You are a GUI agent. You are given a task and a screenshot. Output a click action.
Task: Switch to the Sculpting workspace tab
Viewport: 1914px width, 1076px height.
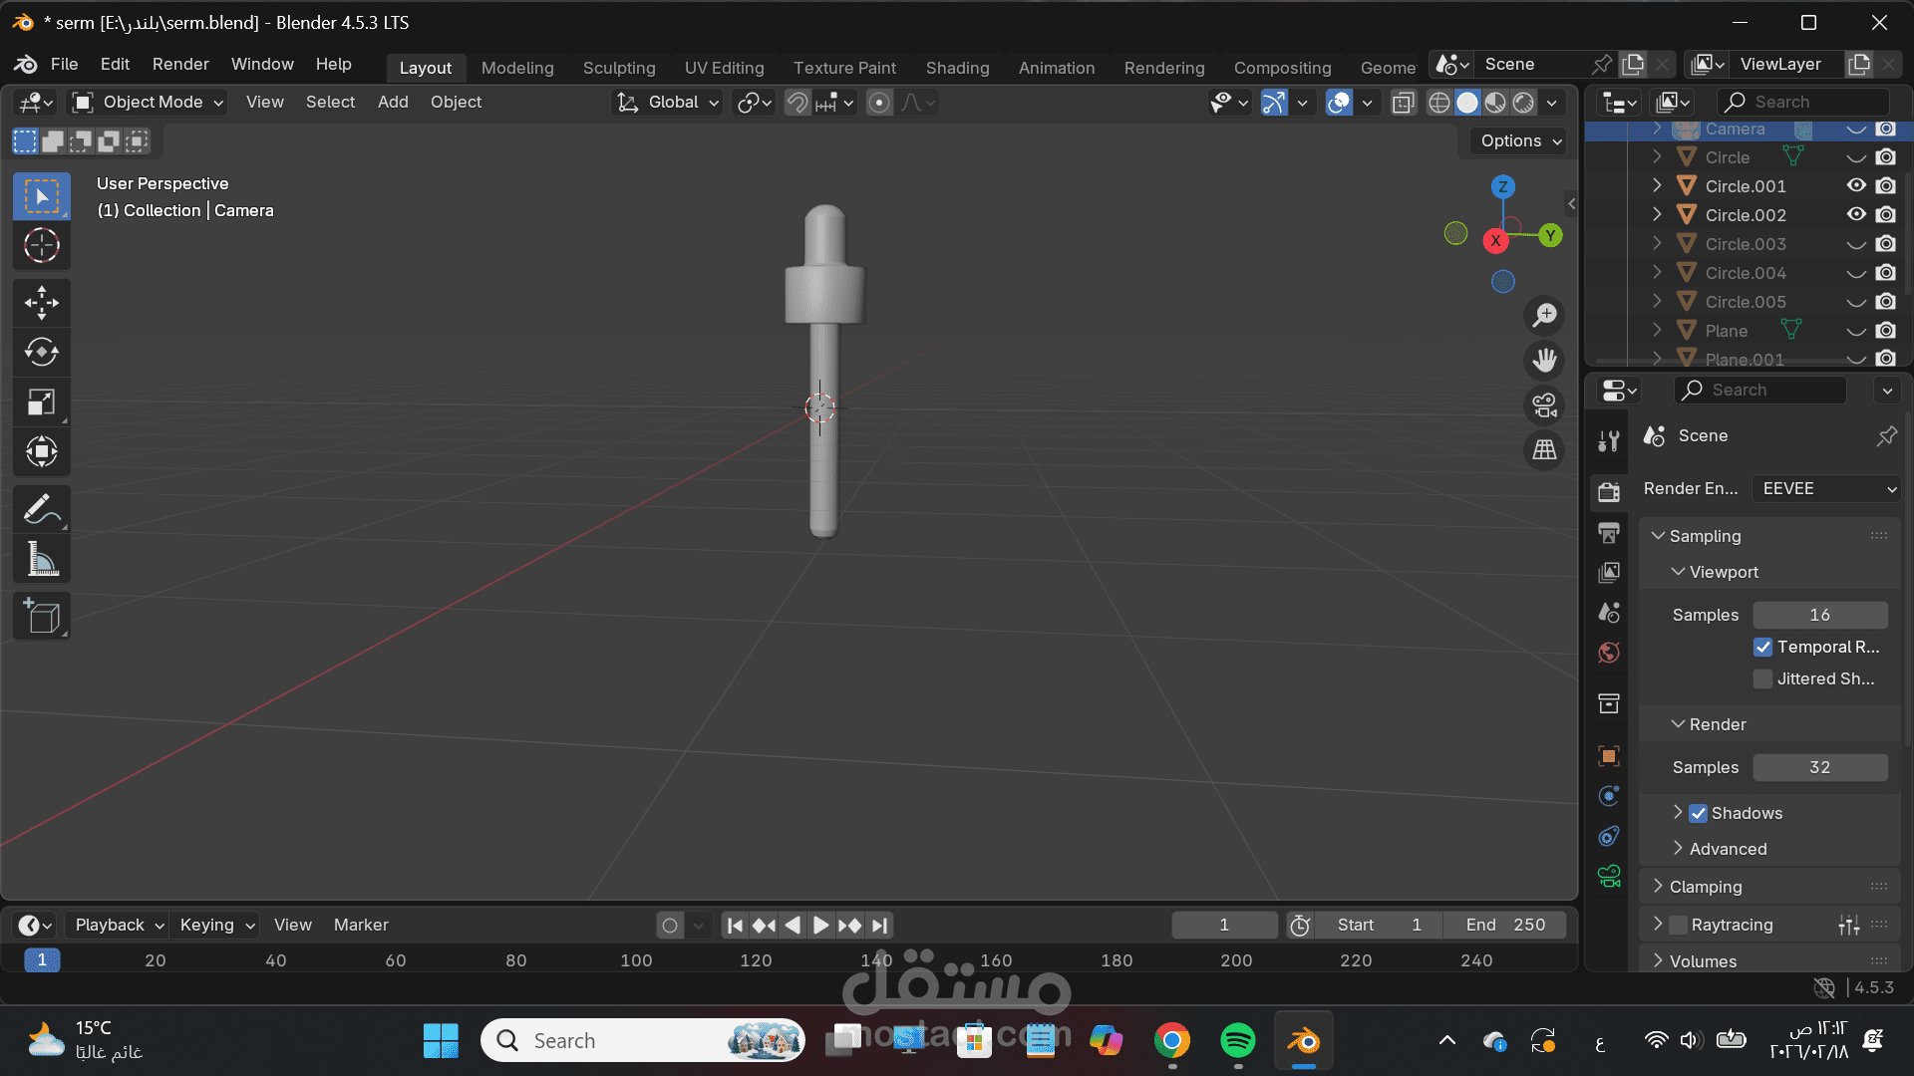(618, 68)
